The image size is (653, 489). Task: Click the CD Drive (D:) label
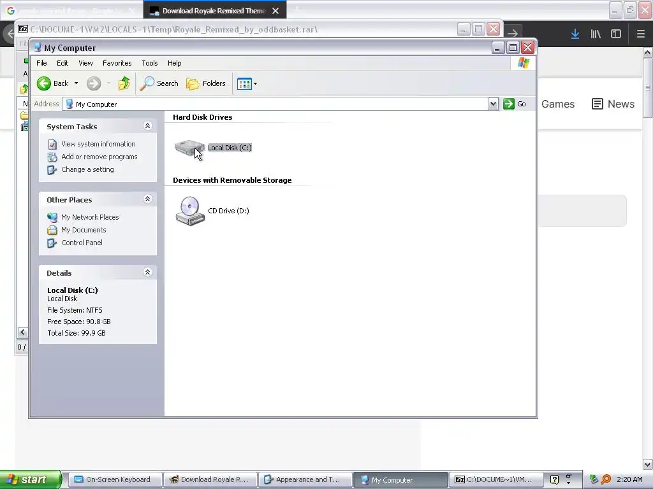click(x=228, y=211)
